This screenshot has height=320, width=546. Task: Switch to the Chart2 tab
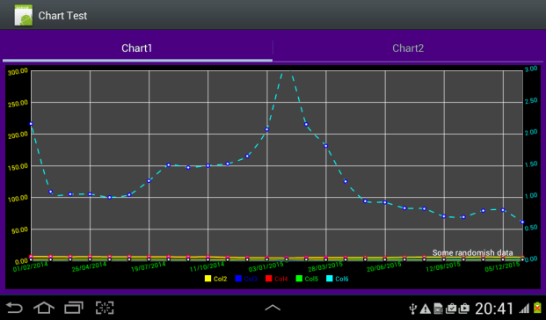408,48
